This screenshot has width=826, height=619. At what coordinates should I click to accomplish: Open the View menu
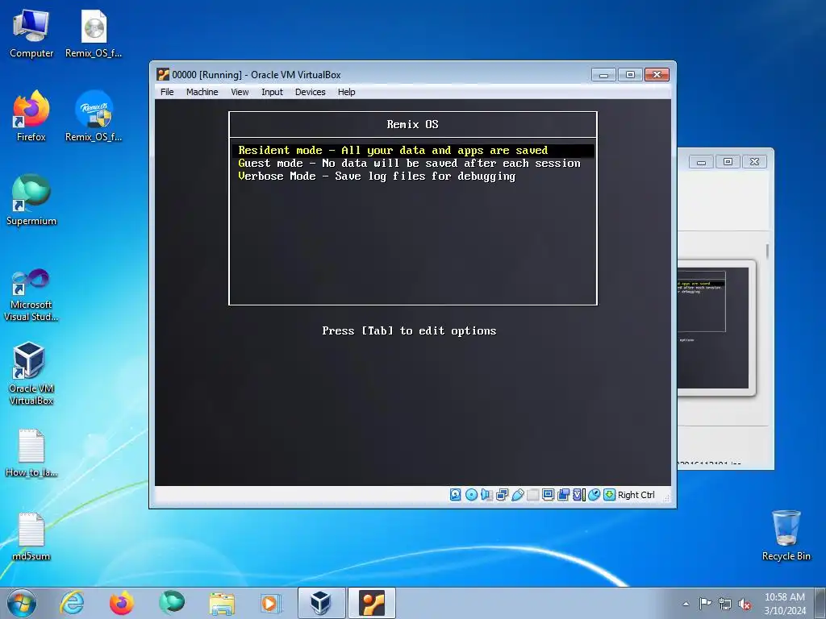240,92
